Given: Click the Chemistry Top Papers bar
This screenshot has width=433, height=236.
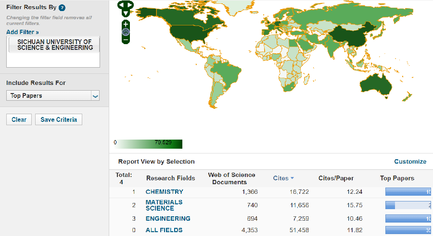Looking at the screenshot, I should 408,192.
